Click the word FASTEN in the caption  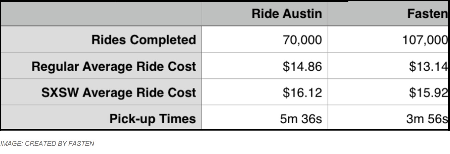(82, 144)
